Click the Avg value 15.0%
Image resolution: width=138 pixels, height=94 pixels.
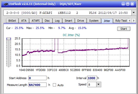click(82, 28)
